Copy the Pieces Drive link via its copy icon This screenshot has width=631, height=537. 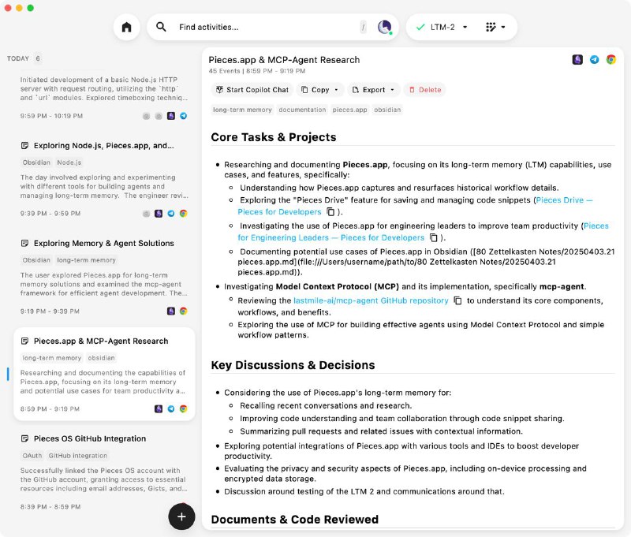click(331, 212)
